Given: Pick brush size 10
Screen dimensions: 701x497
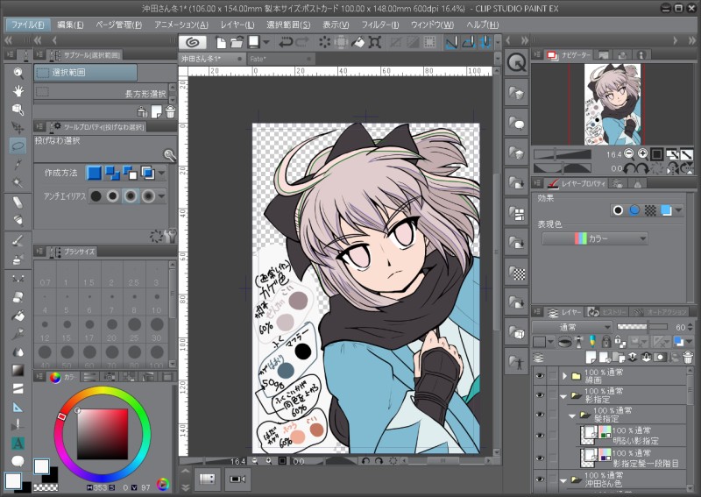Looking at the screenshot, I should pyautogui.click(x=157, y=302).
